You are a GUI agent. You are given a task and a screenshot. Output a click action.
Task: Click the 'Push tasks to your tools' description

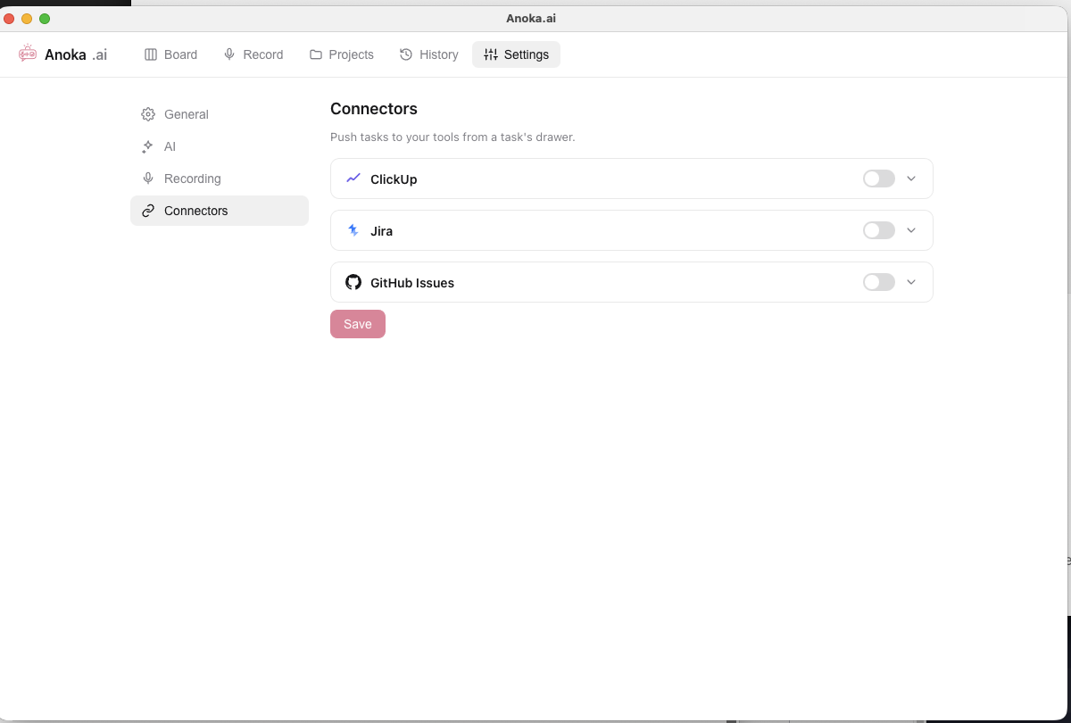(x=452, y=137)
